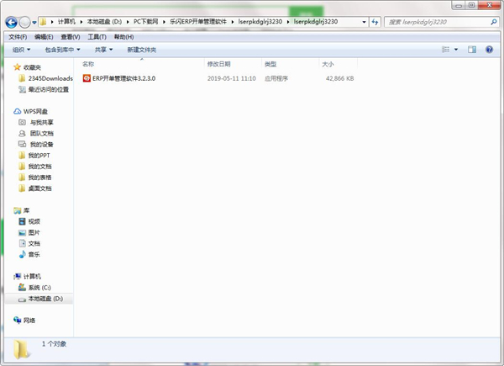Viewport: 504px width, 366px height.
Task: Toggle the preview pane button
Action: (472, 50)
